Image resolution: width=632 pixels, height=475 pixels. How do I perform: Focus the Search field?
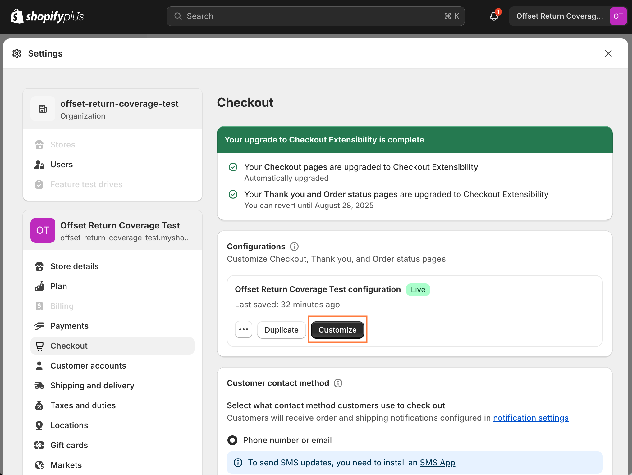click(x=315, y=16)
